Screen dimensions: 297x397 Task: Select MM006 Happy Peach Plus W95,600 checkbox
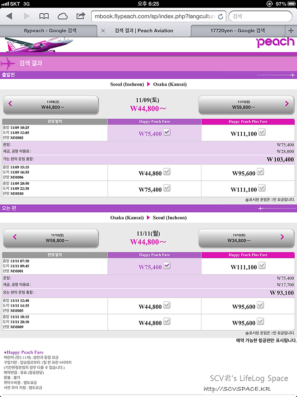260,172
